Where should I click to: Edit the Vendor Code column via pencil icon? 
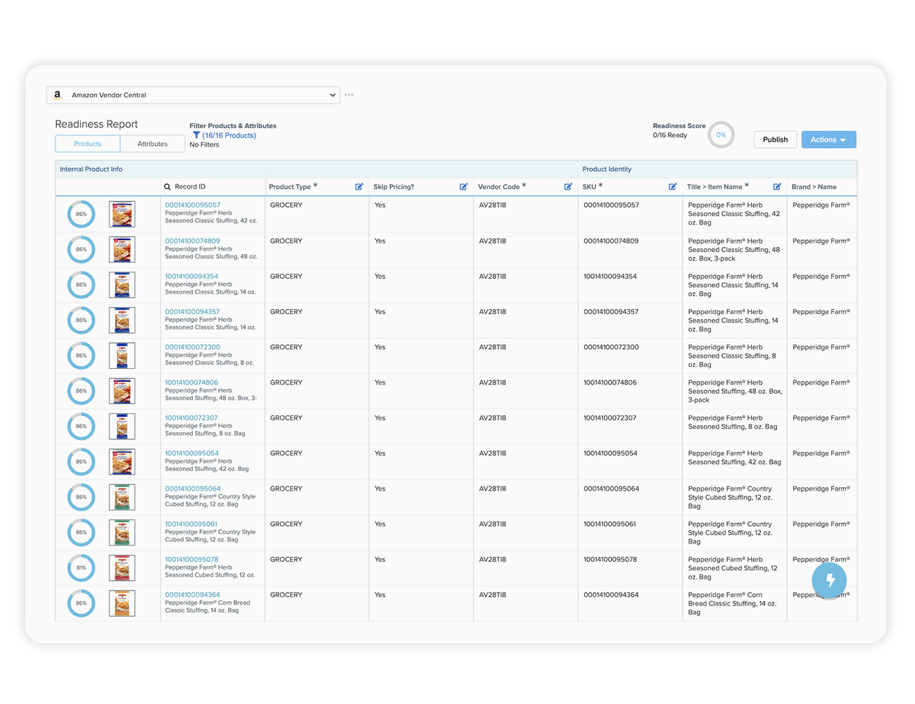point(568,187)
